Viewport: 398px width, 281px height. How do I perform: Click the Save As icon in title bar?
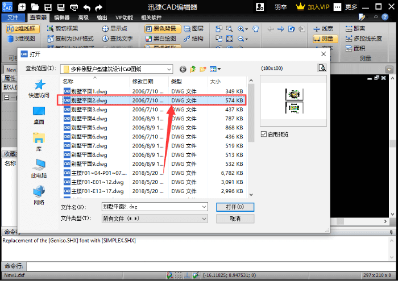61,7
